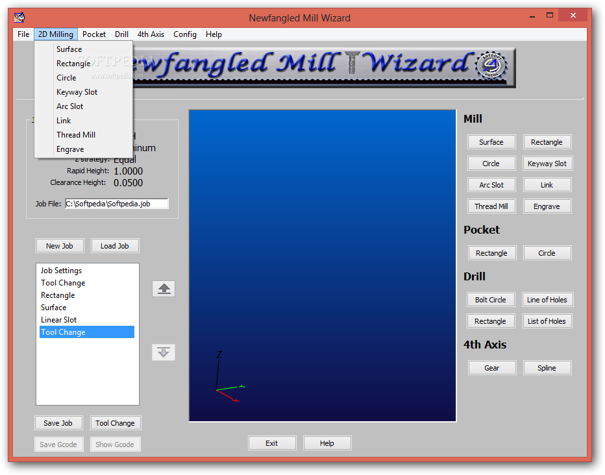Screen dimensions: 605x475
Task: Click the Save Gcode button
Action: (x=58, y=445)
